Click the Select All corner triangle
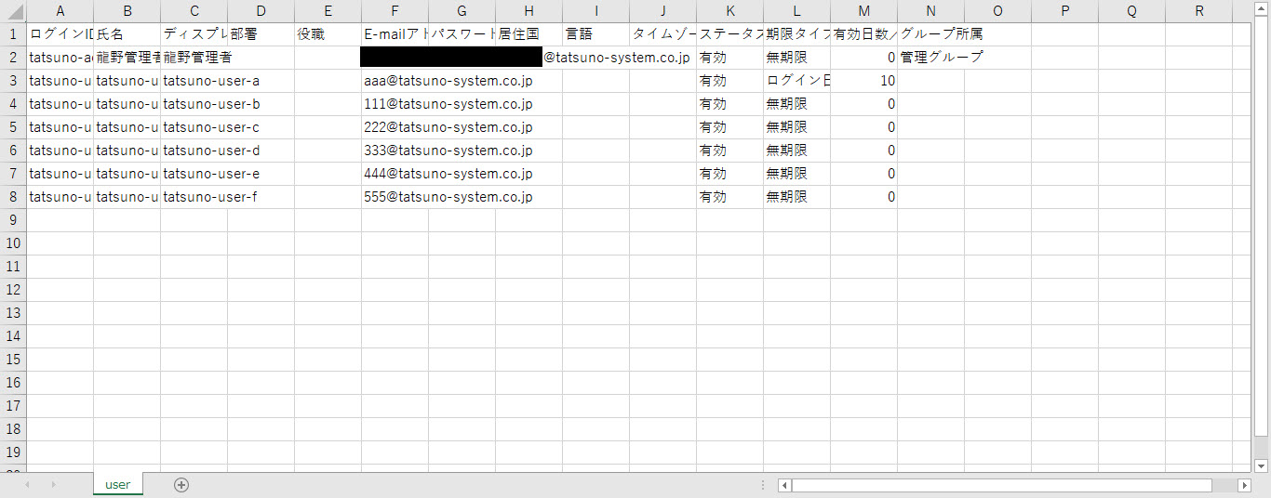Viewport: 1271px width, 498px height. click(13, 11)
